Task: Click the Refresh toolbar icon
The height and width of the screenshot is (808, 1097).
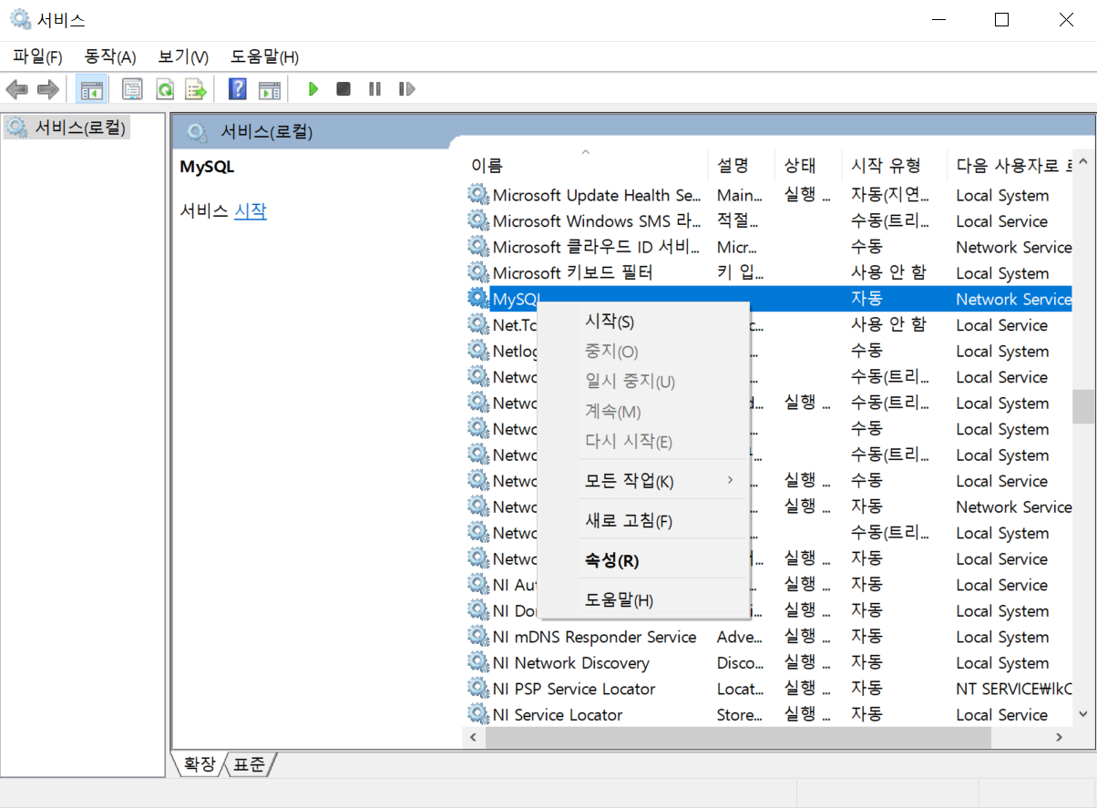Action: pos(165,89)
